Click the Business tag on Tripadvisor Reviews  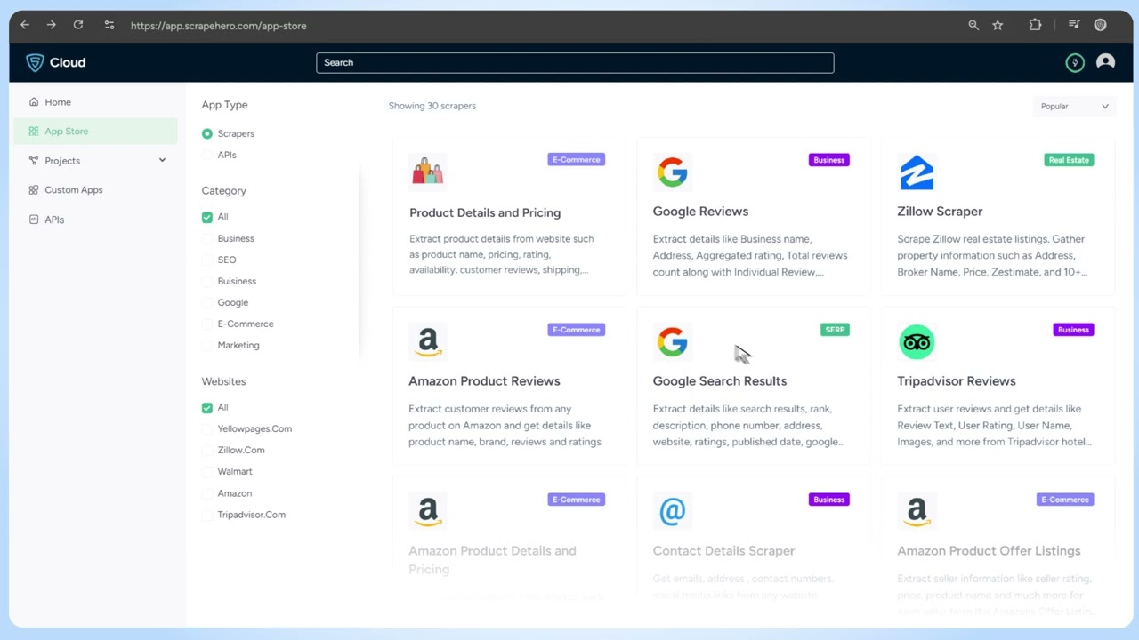point(1073,330)
